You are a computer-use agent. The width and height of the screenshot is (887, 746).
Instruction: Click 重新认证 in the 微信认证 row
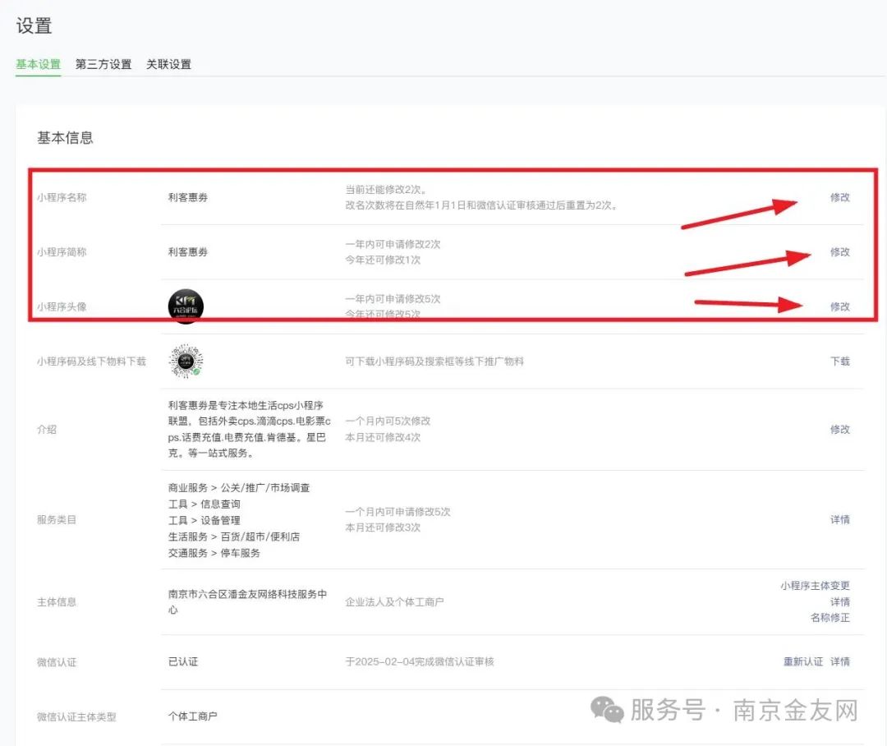pyautogui.click(x=802, y=661)
